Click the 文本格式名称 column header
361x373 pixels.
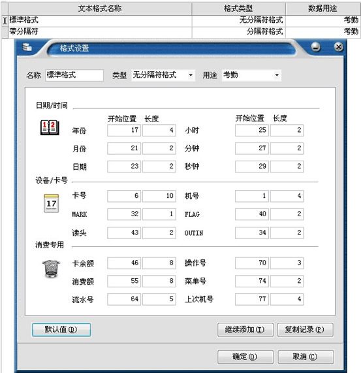pos(100,8)
